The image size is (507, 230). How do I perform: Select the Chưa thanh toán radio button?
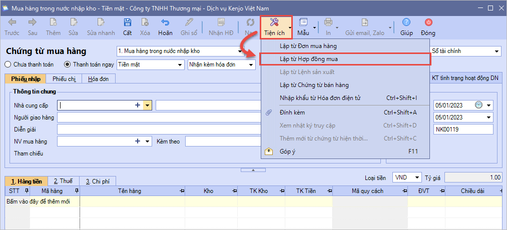coord(8,64)
